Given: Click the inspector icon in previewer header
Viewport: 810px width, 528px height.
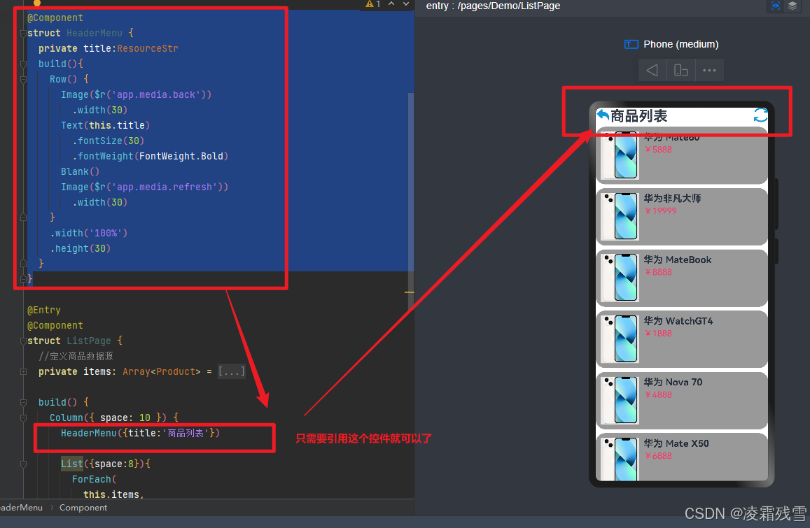Looking at the screenshot, I should click(775, 6).
